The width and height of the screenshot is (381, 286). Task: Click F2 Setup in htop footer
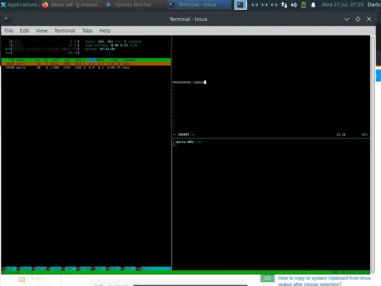pyautogui.click(x=23, y=268)
